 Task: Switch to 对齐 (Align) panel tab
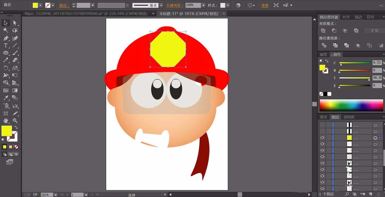346,17
